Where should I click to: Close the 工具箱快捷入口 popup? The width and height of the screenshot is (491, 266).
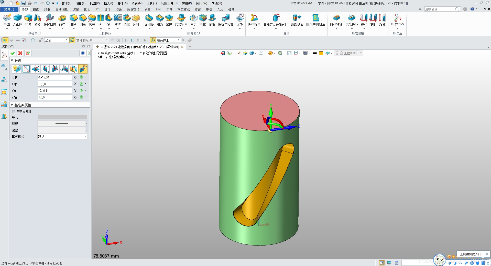(x=487, y=254)
